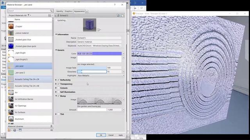Expand the Material Libraries panel
250x140 pixels.
click(51, 126)
